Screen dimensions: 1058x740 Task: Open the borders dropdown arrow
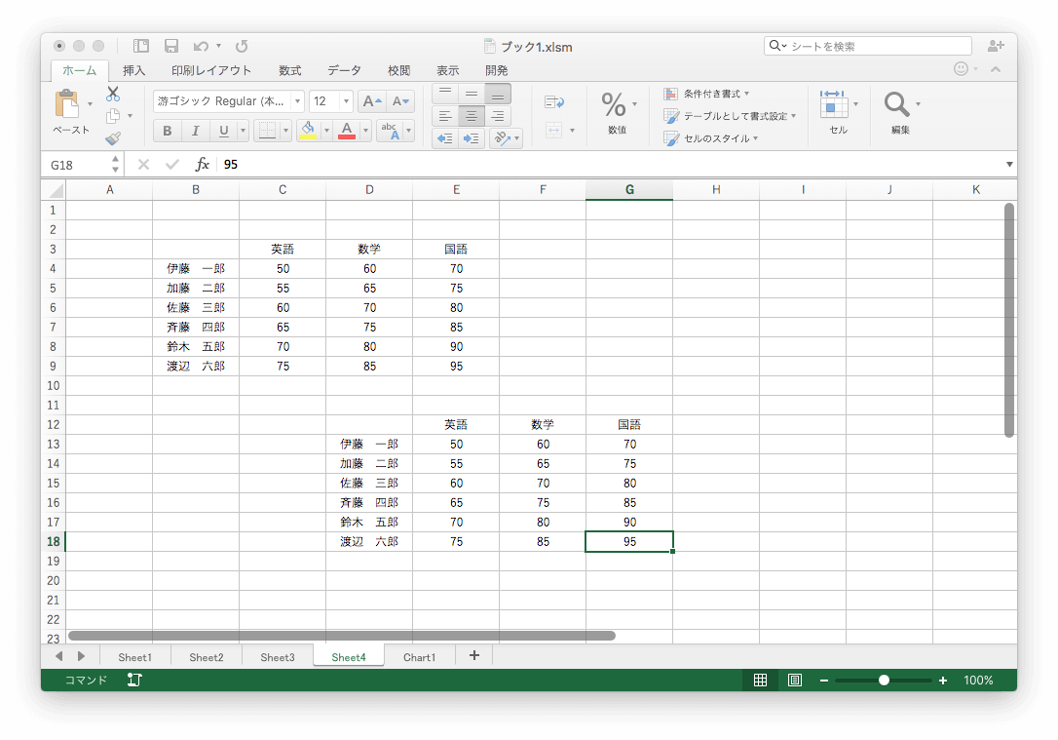[x=285, y=131]
